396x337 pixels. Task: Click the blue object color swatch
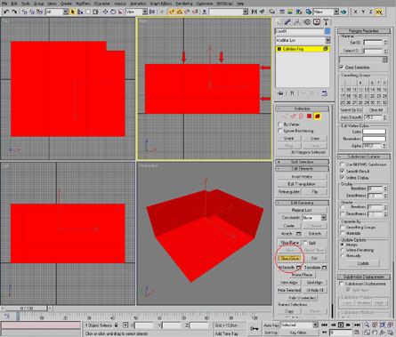[327, 31]
